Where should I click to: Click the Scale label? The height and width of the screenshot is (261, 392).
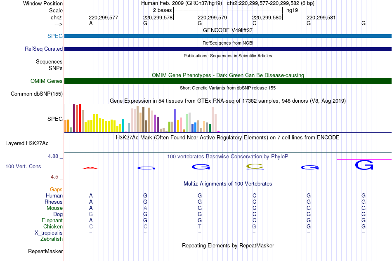coord(56,10)
